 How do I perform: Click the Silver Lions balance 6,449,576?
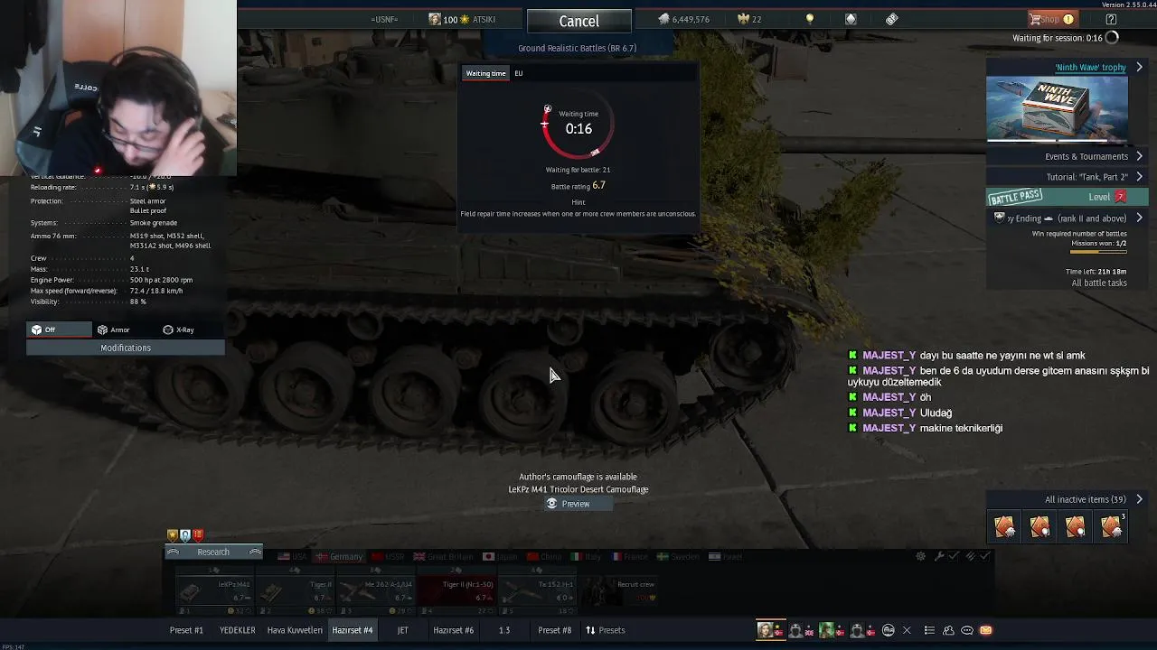tap(683, 19)
